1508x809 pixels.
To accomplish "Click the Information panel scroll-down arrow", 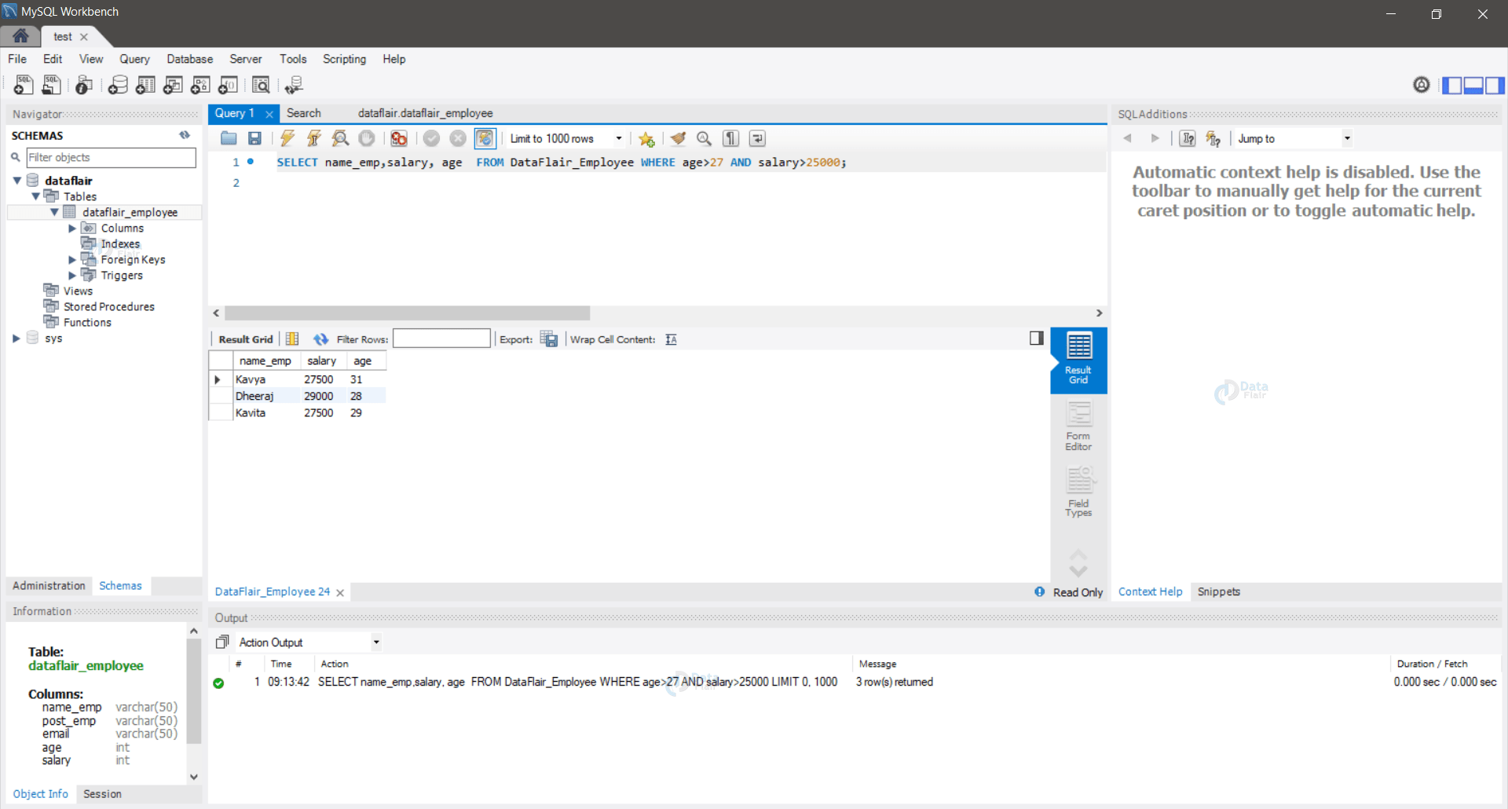I will (x=194, y=777).
